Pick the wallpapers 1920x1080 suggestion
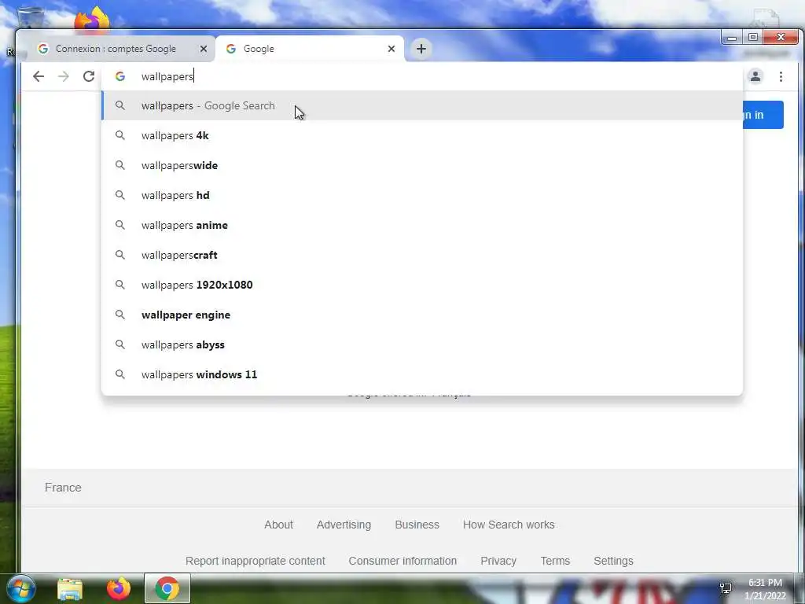This screenshot has width=805, height=604. tap(422, 285)
